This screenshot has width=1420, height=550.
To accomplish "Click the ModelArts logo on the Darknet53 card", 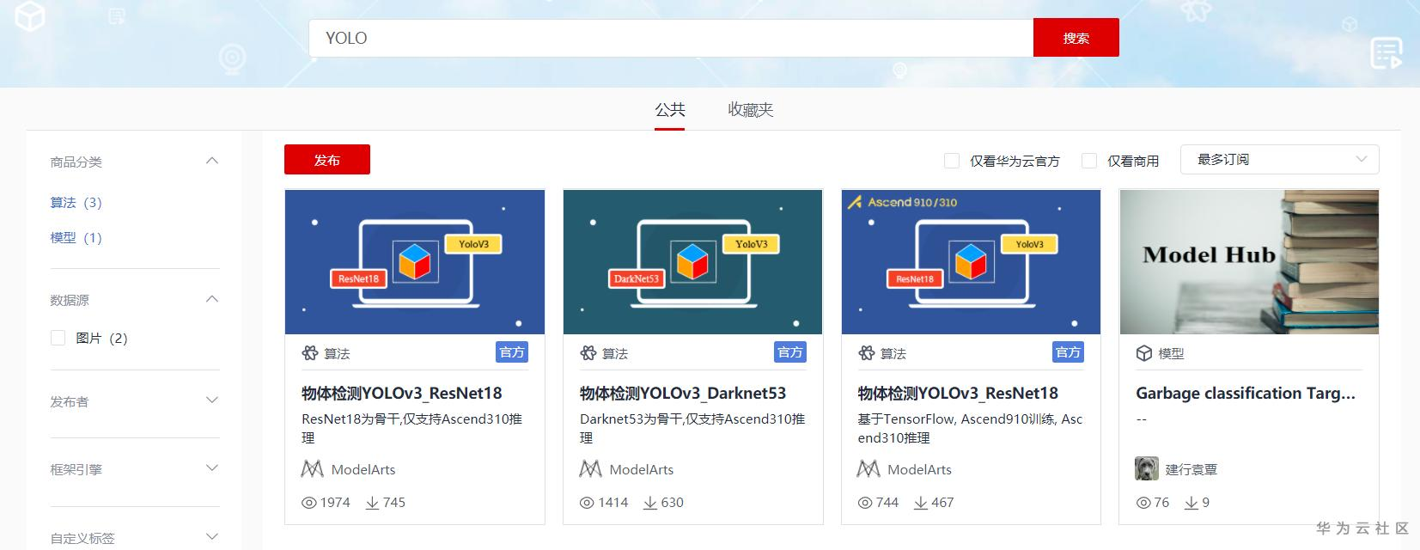I will coord(590,469).
